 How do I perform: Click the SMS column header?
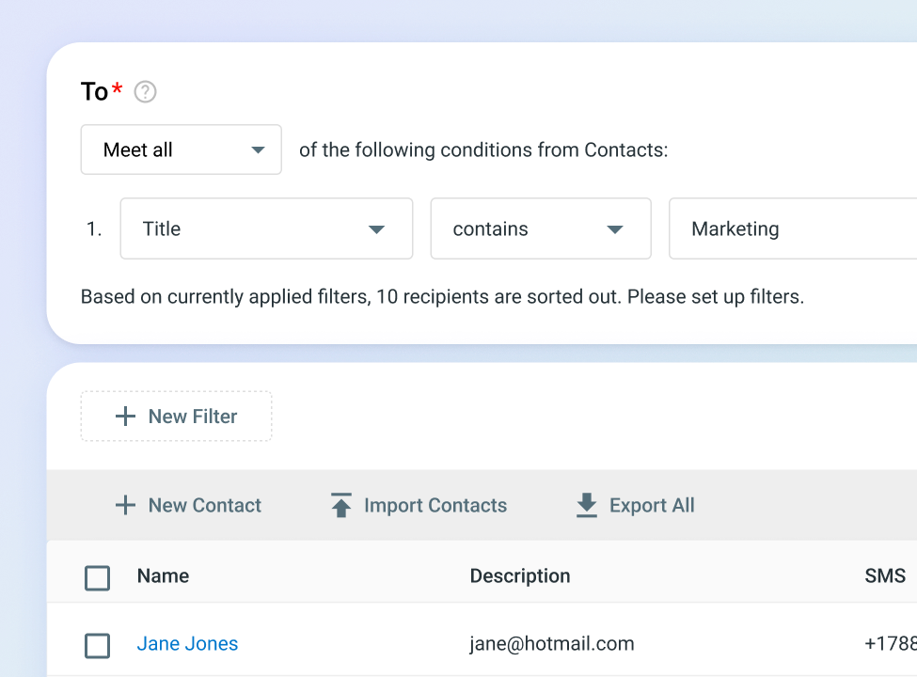click(884, 576)
